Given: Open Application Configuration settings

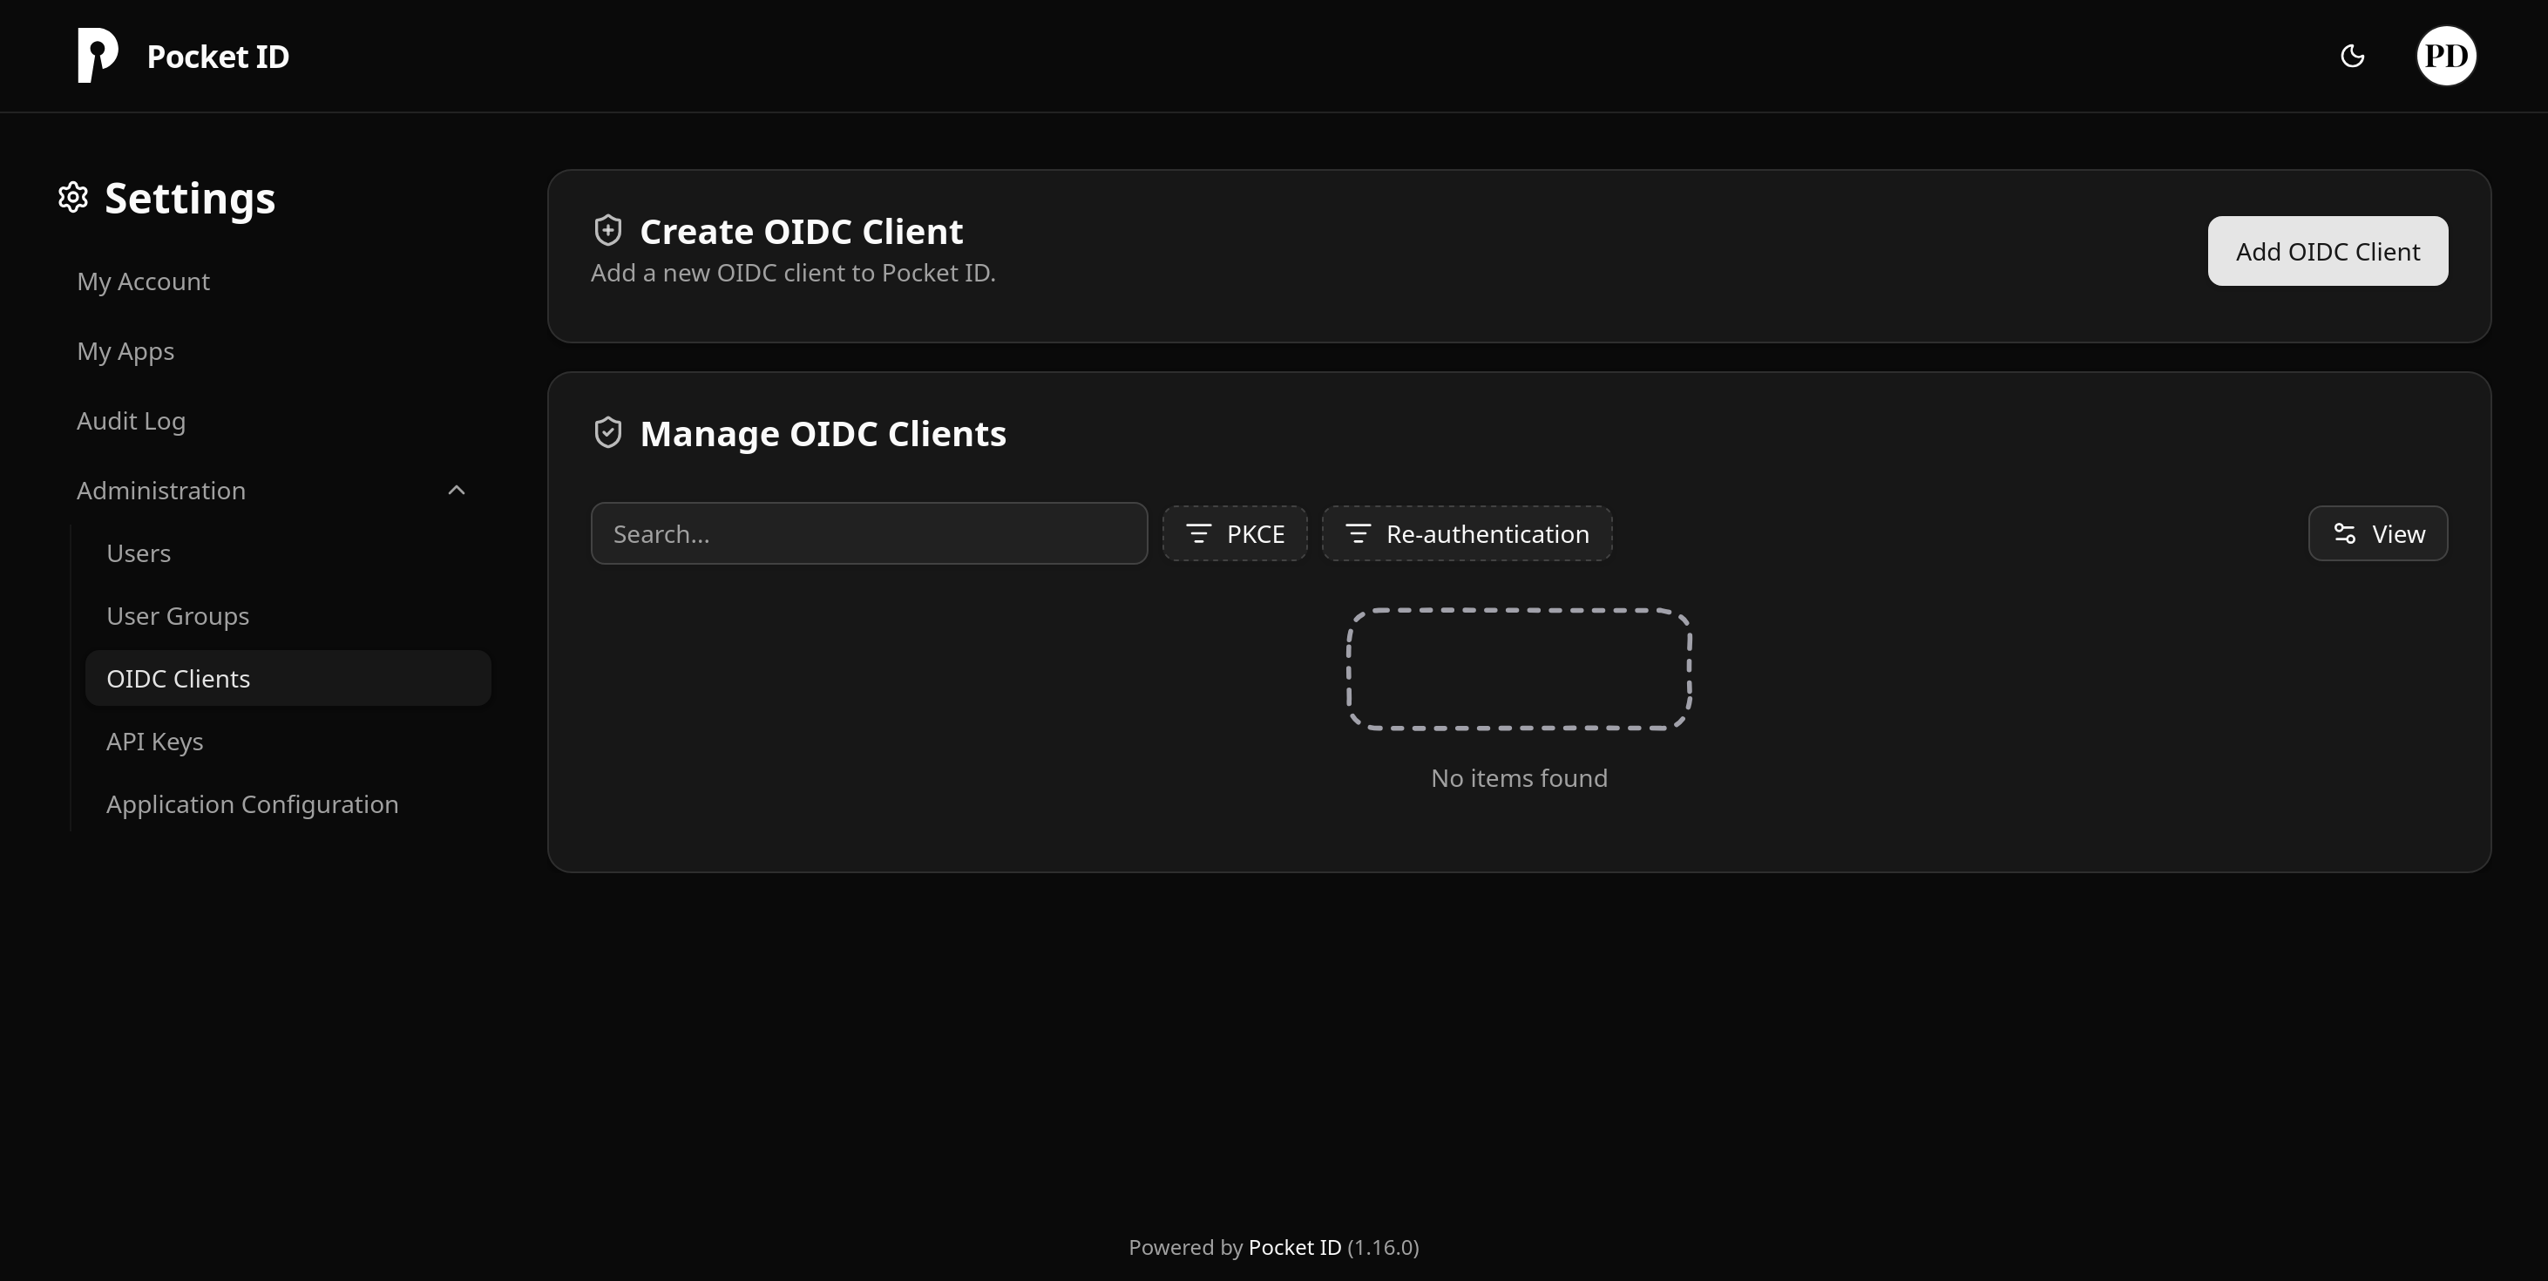Looking at the screenshot, I should tap(252, 804).
